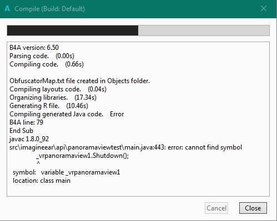Click the 'Organizing libraries. (17.34s)' line
This screenshot has width=277, height=221.
click(x=53, y=97)
